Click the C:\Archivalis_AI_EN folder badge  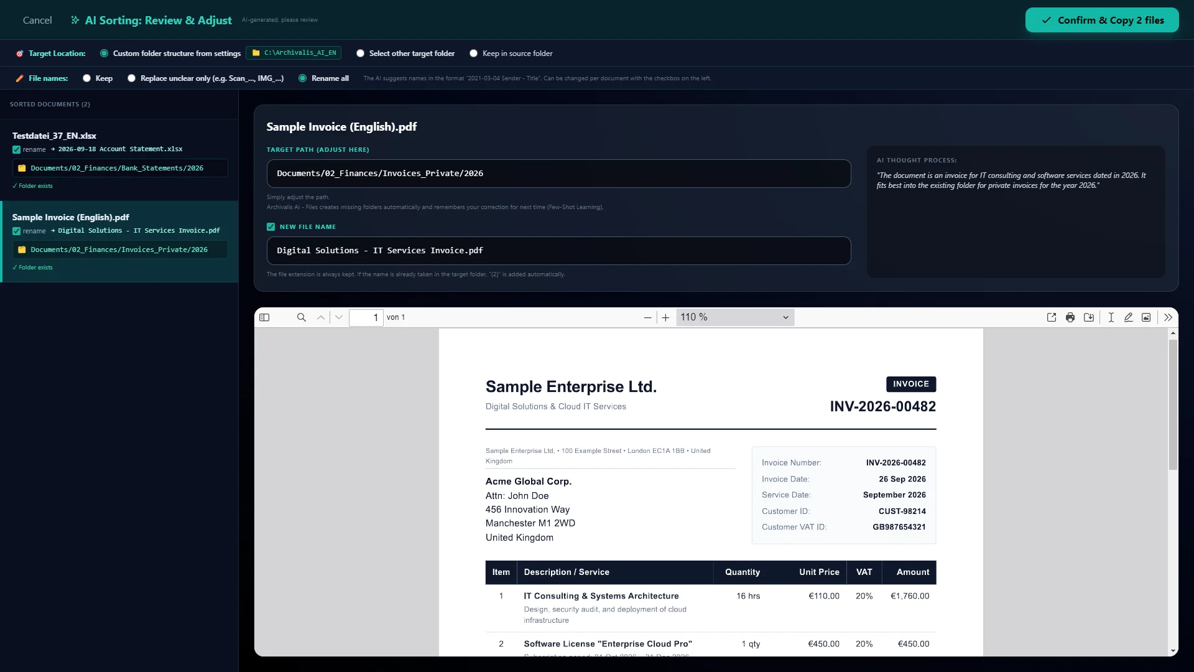click(294, 53)
